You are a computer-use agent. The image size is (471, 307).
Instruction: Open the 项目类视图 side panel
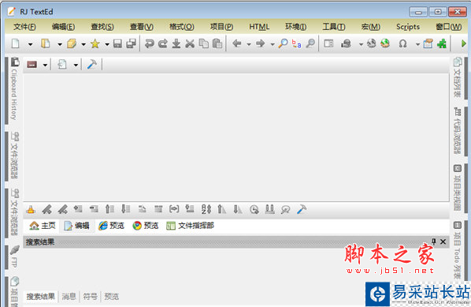point(457,188)
